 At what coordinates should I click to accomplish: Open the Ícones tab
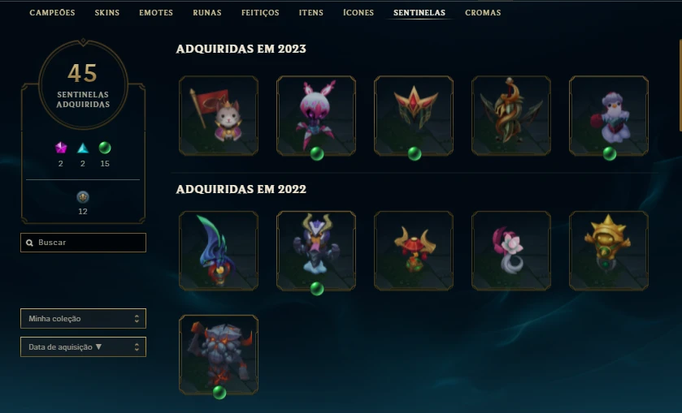point(358,13)
